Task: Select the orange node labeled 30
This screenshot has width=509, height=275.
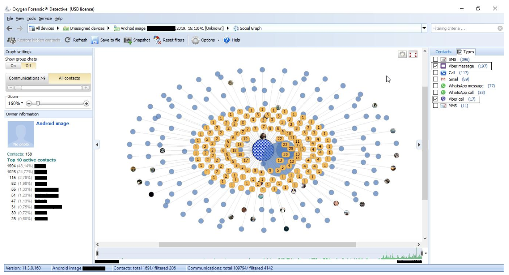Action: (286, 154)
